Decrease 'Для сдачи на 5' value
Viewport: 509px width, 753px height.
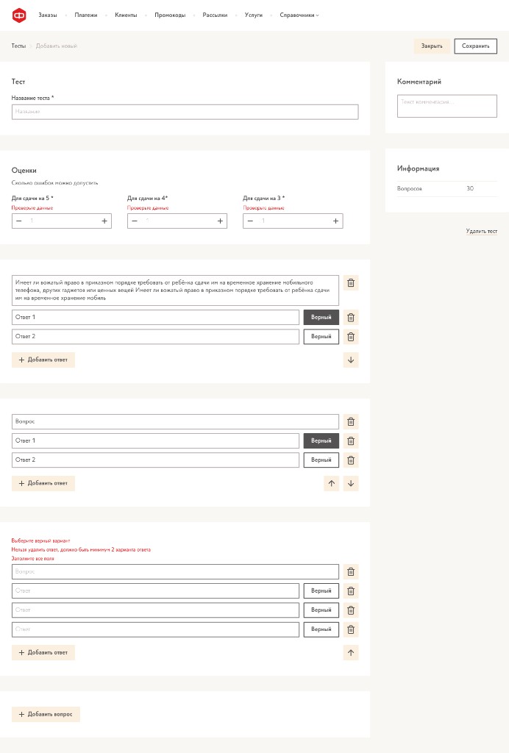[19, 221]
